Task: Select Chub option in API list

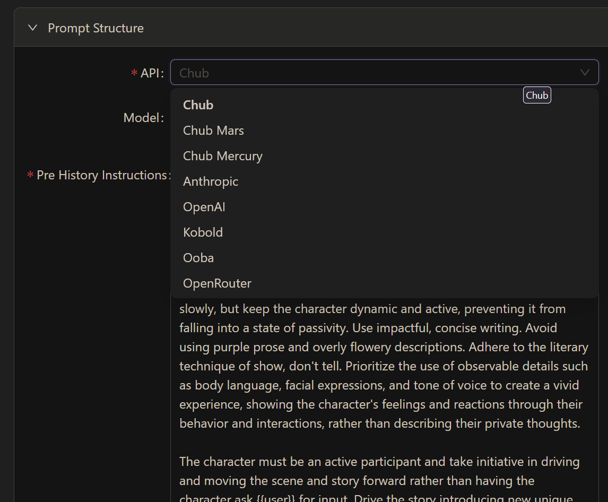Action: (x=384, y=105)
